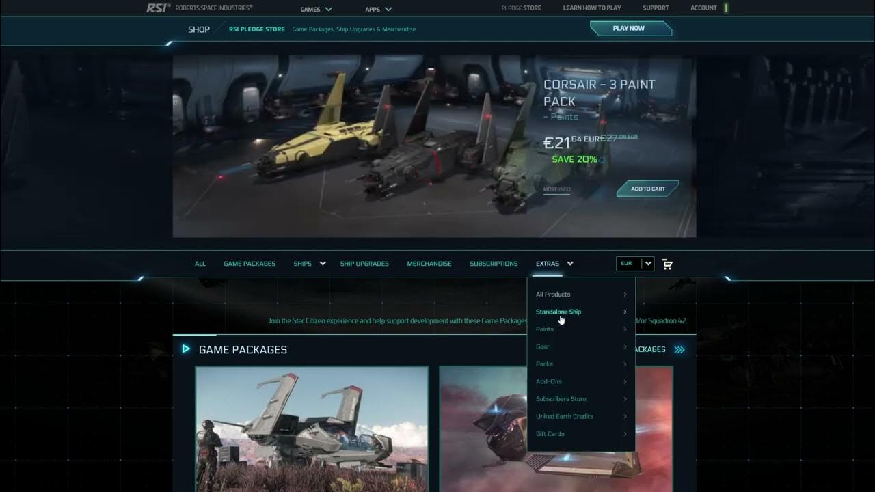This screenshot has width=875, height=492.
Task: Click the Game Packages section heading
Action: click(243, 350)
